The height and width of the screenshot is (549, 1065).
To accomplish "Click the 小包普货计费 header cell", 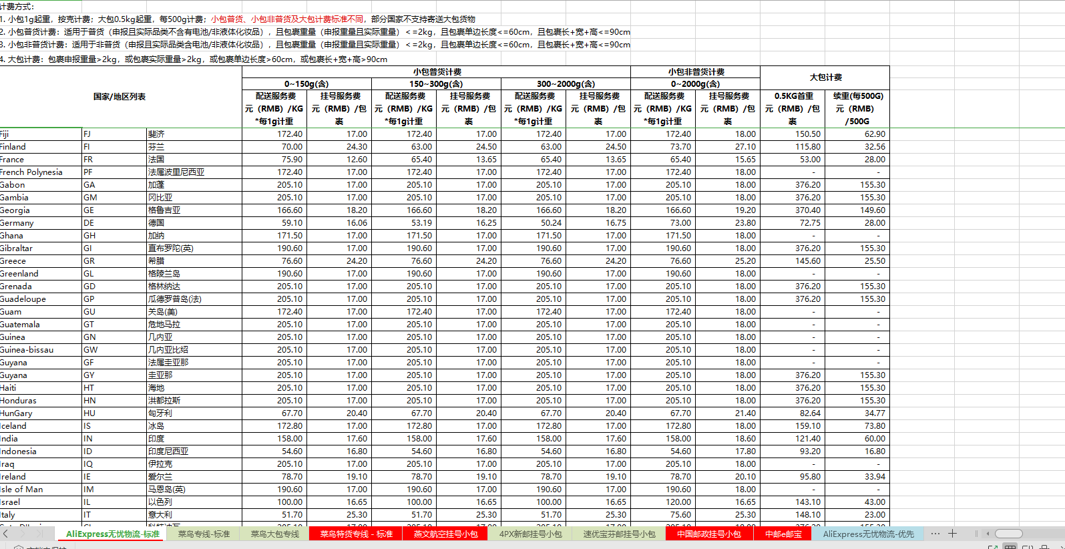I will pyautogui.click(x=437, y=71).
